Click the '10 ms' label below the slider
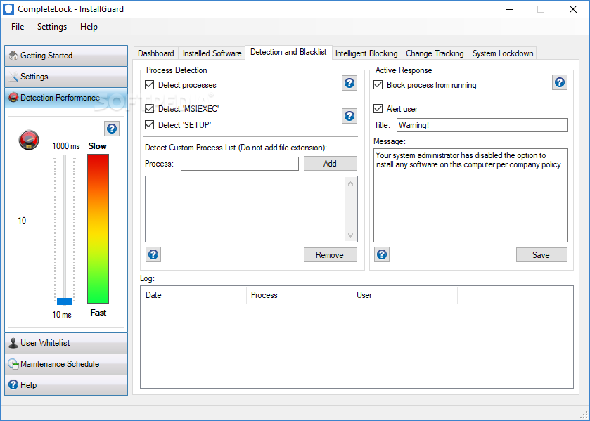 [62, 315]
